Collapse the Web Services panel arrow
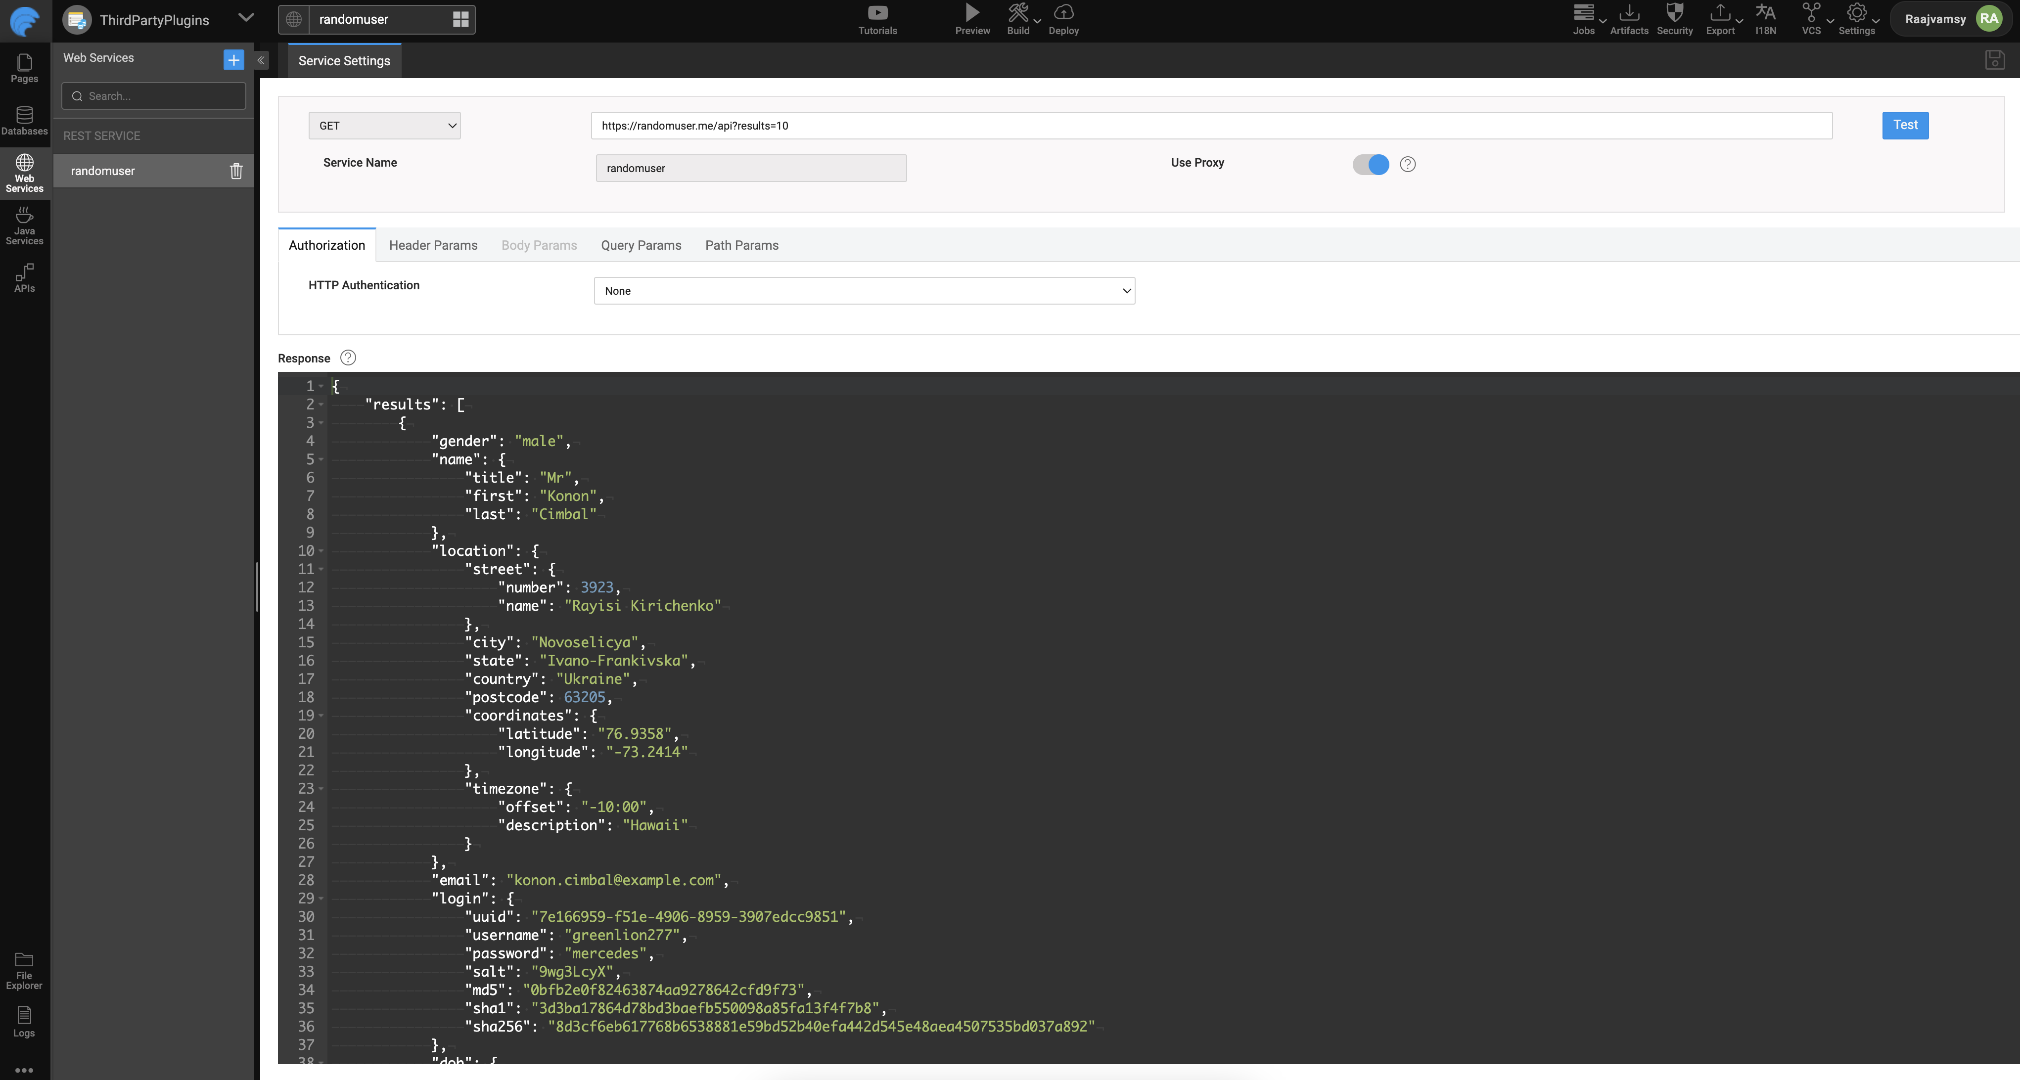The height and width of the screenshot is (1080, 2020). (x=261, y=59)
